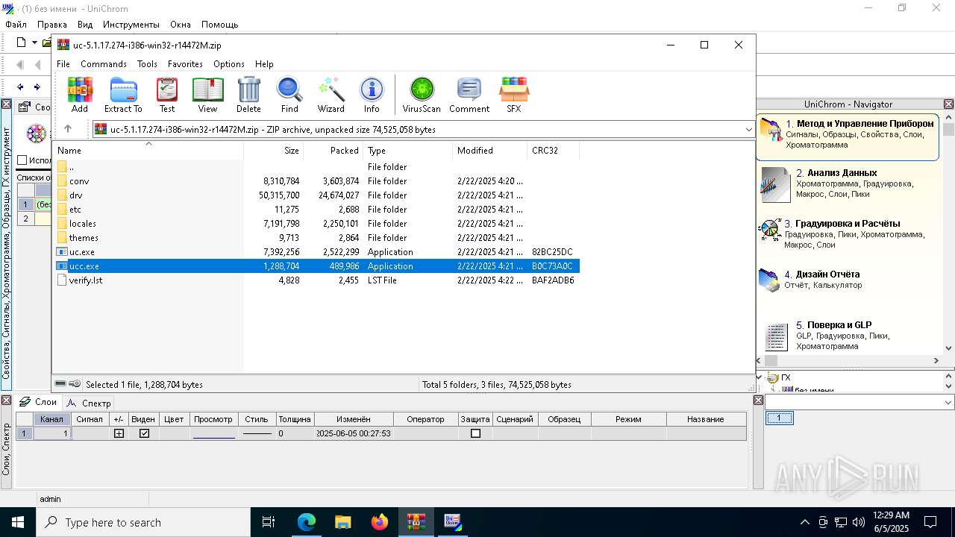Click the drive icons in WinRAR status bar
The image size is (955, 537).
pos(68,384)
